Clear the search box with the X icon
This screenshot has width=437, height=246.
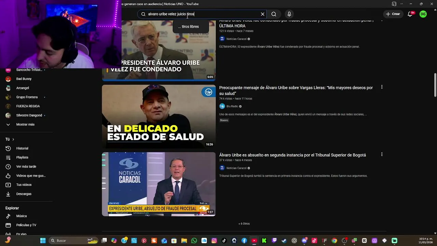[263, 14]
